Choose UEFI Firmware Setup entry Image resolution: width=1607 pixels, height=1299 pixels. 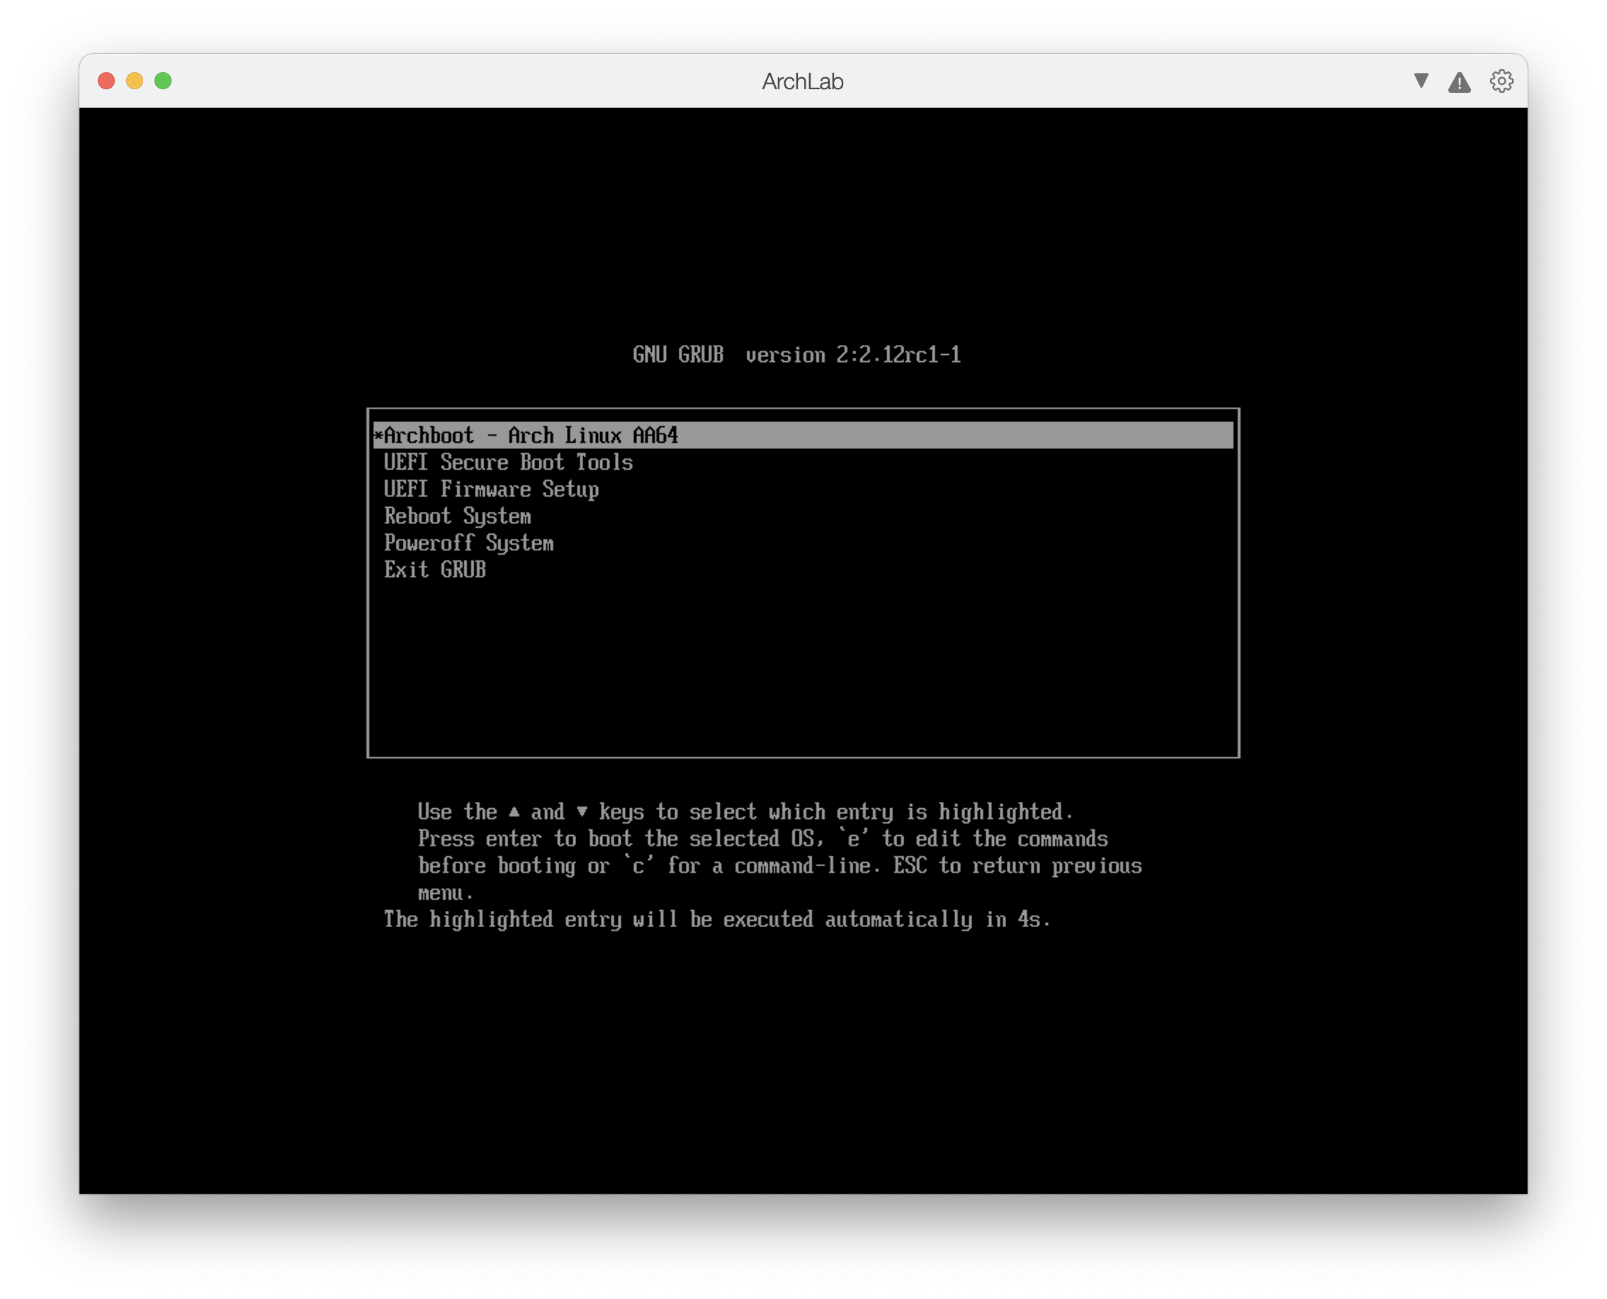point(491,489)
